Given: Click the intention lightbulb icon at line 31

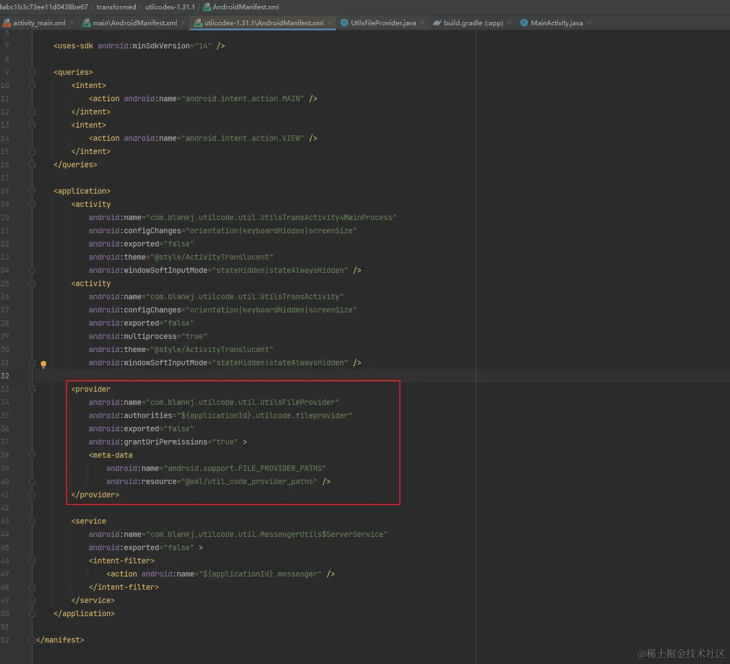Looking at the screenshot, I should coord(43,364).
